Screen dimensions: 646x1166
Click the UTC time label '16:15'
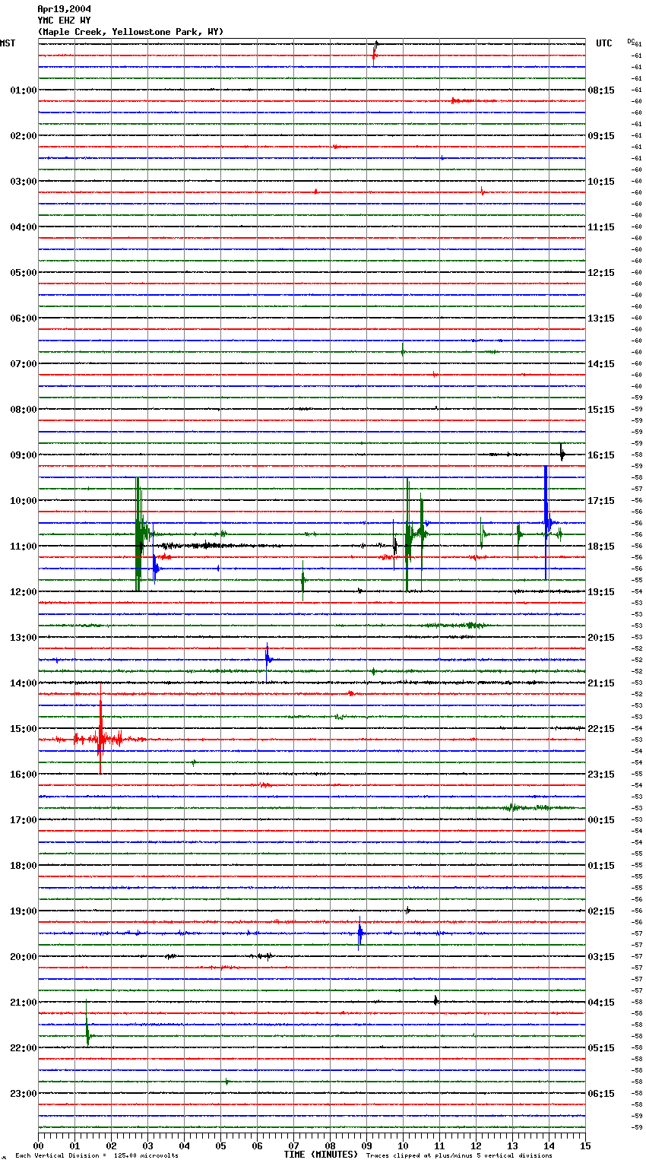pyautogui.click(x=601, y=455)
